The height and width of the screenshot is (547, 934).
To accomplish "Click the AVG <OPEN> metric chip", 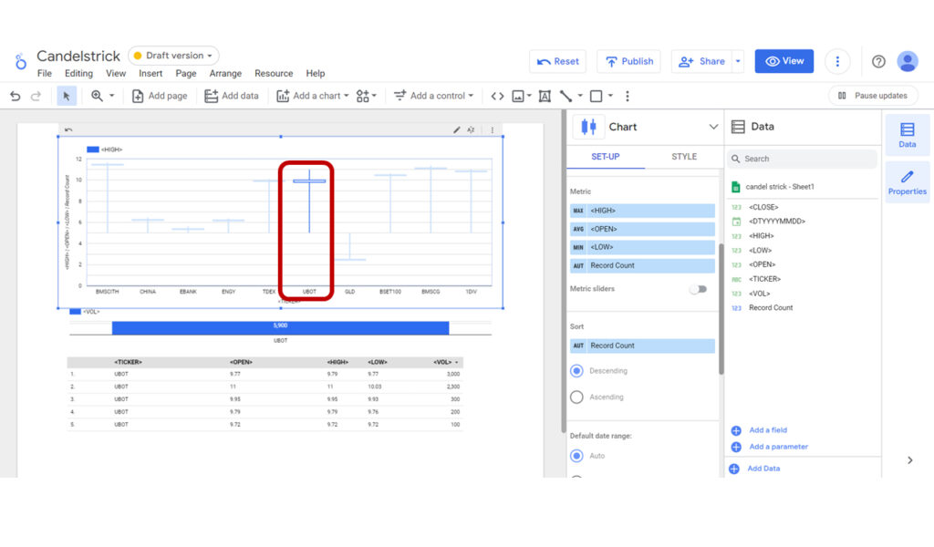I will click(x=642, y=229).
